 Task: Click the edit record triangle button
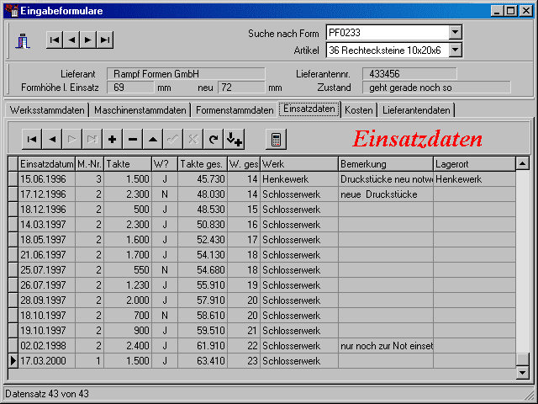(153, 139)
